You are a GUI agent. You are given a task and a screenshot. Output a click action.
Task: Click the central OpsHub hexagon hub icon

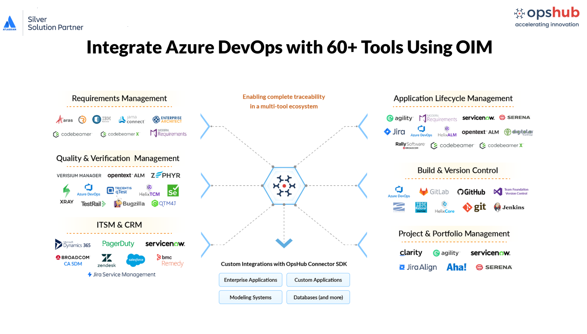pos(284,186)
